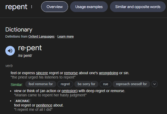Open the penitence definition link
Screen dimensions: 167x114
pos(44,105)
